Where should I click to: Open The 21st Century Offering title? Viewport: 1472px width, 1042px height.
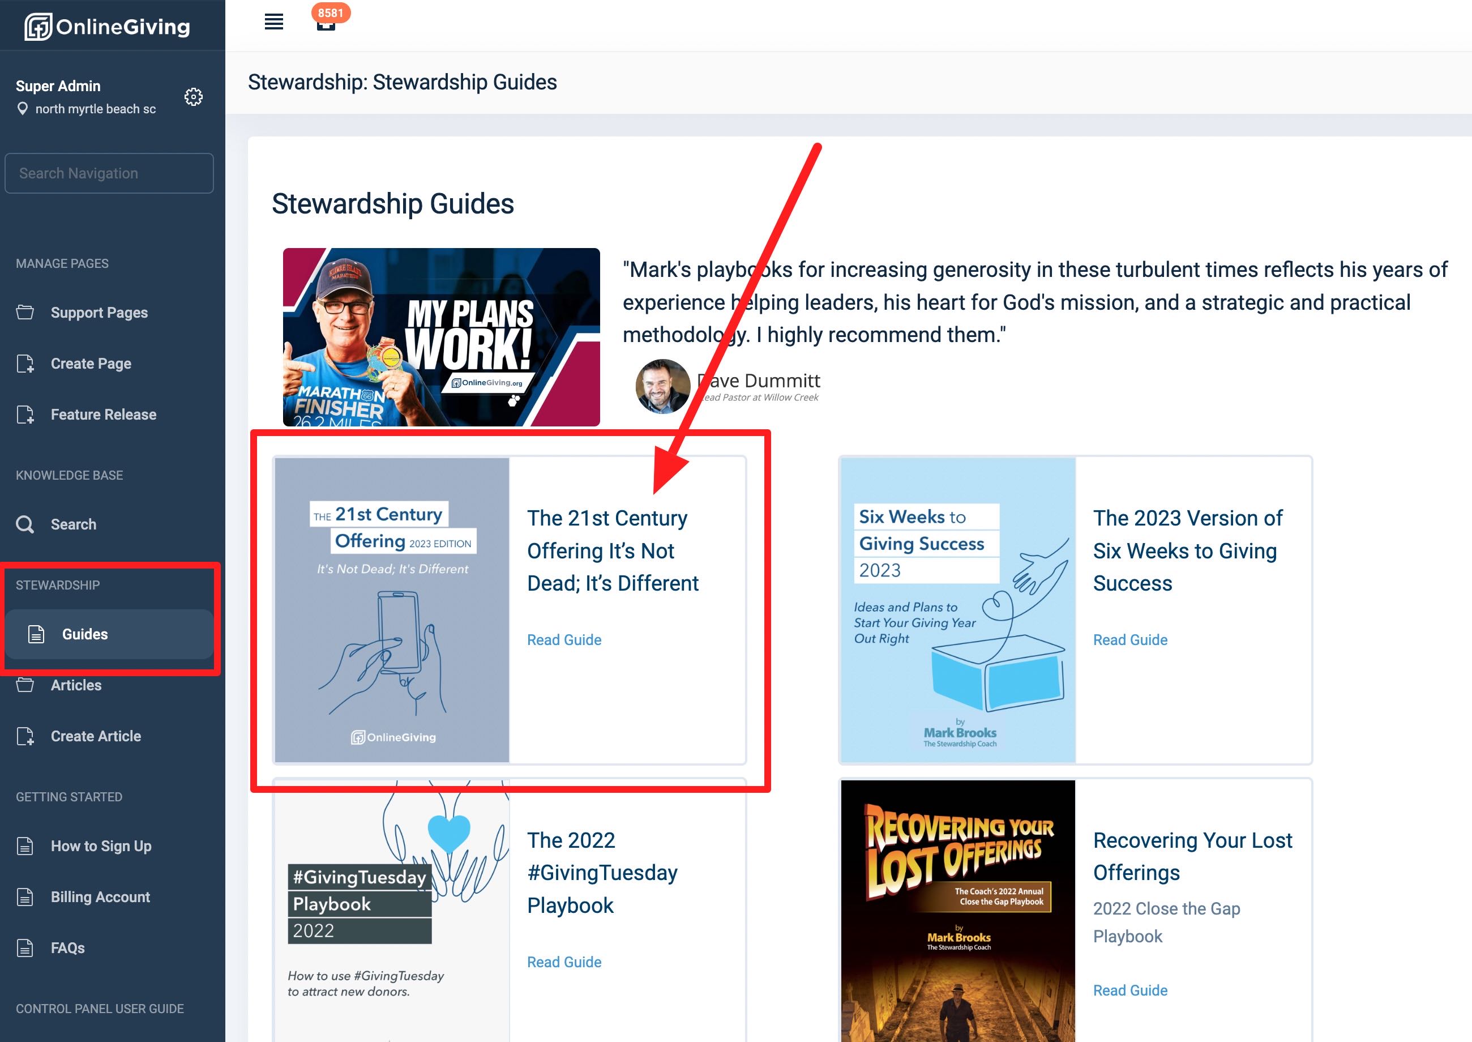(x=613, y=550)
